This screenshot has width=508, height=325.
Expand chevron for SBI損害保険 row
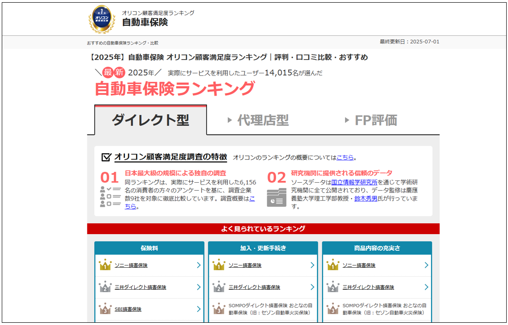(x=199, y=309)
